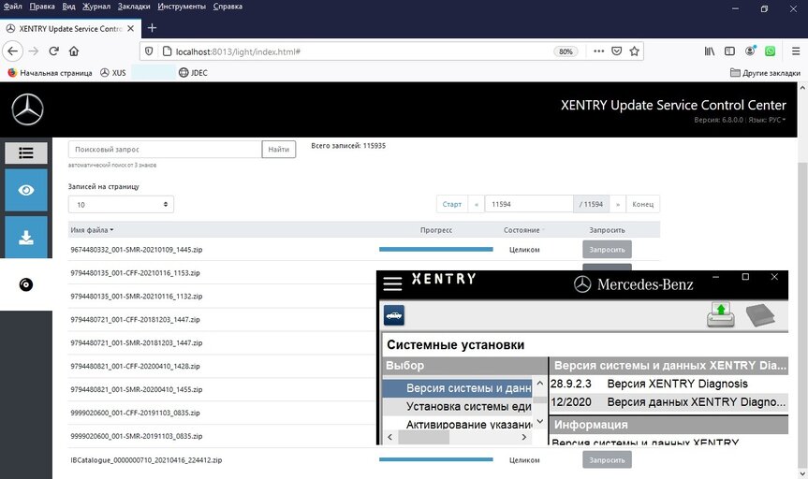Open XENTRY window hamburger menu

392,283
